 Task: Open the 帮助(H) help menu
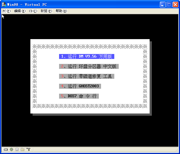(61, 11)
